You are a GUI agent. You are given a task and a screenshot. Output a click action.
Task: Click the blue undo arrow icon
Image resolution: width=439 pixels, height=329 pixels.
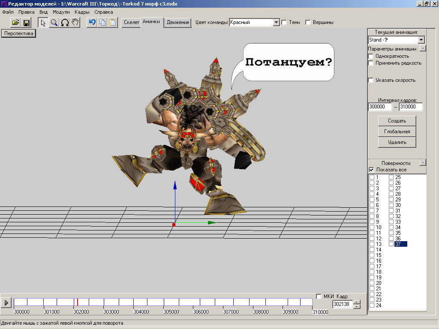click(92, 23)
